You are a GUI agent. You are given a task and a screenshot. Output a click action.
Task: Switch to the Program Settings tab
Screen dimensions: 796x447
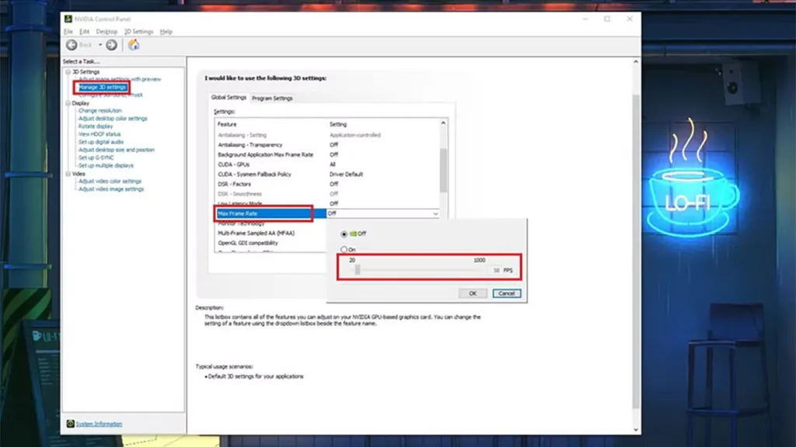click(x=272, y=99)
